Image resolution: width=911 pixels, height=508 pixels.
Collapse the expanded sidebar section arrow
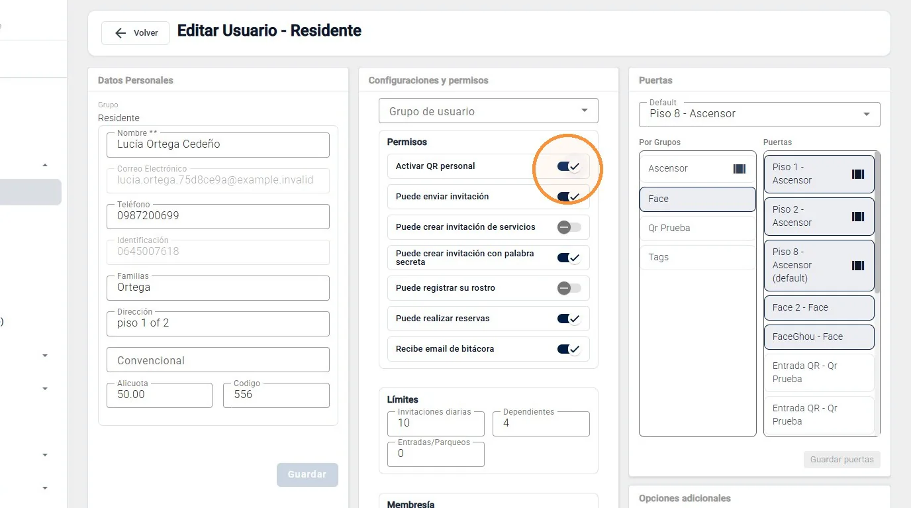45,165
